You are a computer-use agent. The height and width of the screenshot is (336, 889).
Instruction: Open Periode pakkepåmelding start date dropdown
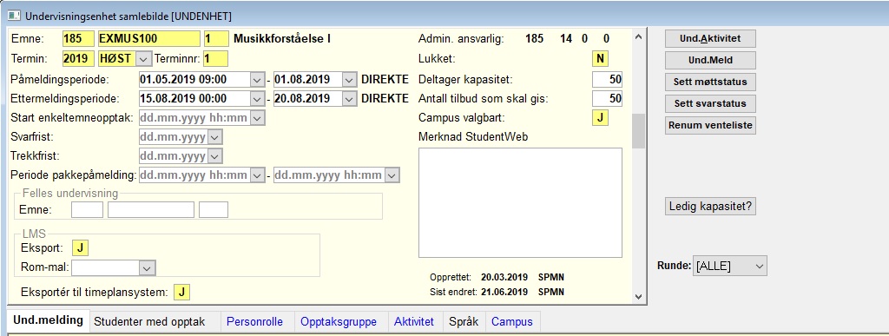[x=257, y=175]
